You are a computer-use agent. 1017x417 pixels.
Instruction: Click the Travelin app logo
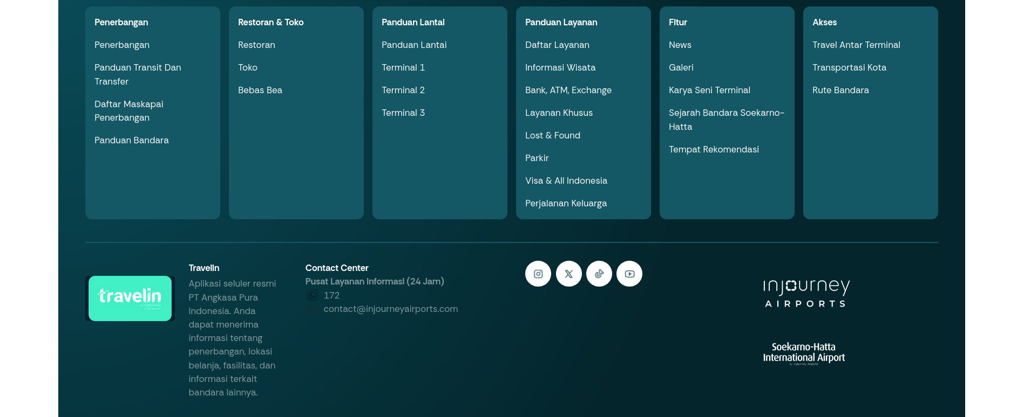(x=130, y=298)
